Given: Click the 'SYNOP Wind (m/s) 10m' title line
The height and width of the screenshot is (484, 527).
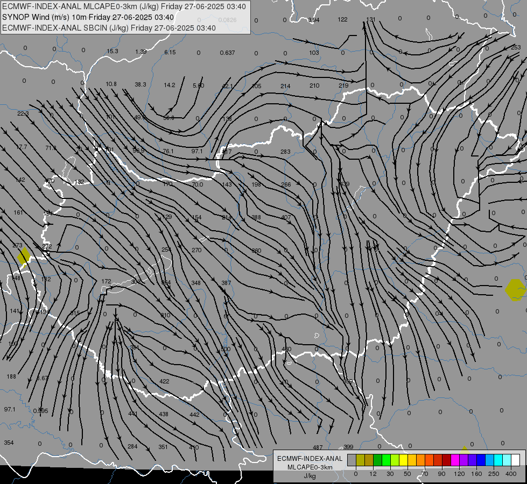Looking at the screenshot, I should click(88, 17).
